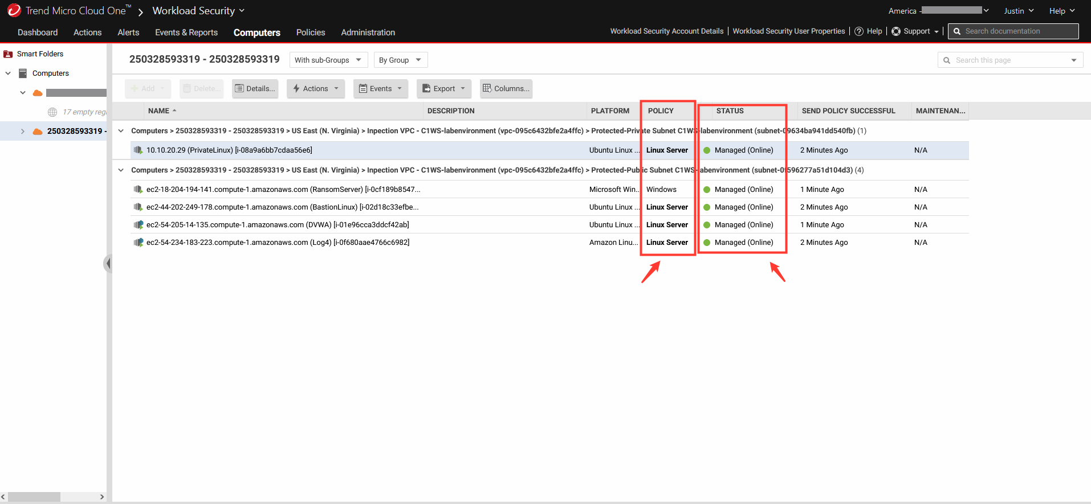This screenshot has width=1091, height=504.
Task: Click the Details button in the toolbar
Action: (255, 88)
